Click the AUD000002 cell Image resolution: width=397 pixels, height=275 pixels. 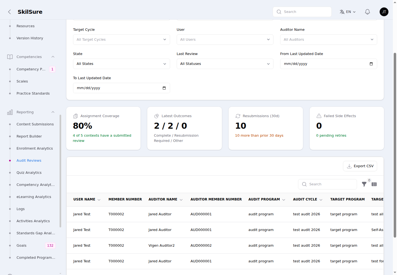[x=201, y=246]
